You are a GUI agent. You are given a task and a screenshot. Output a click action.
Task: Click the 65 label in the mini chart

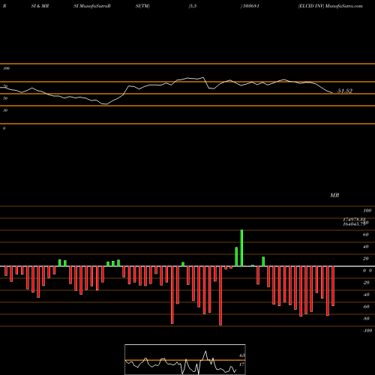241,355
